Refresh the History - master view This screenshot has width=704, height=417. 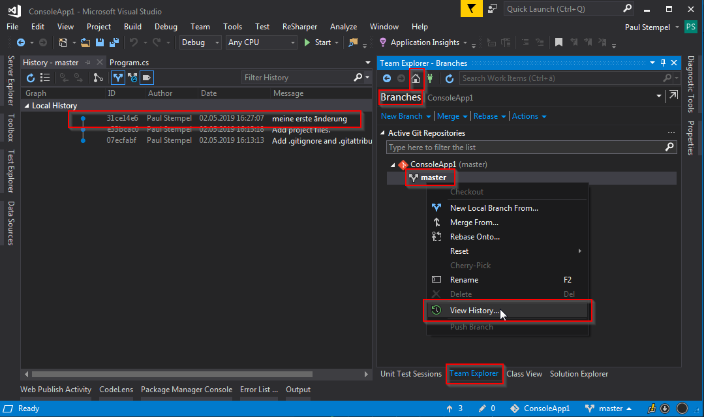coord(30,78)
